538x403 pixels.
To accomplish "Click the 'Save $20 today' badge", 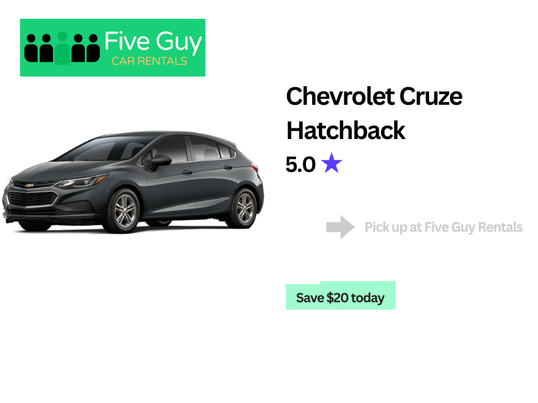I will tap(340, 296).
